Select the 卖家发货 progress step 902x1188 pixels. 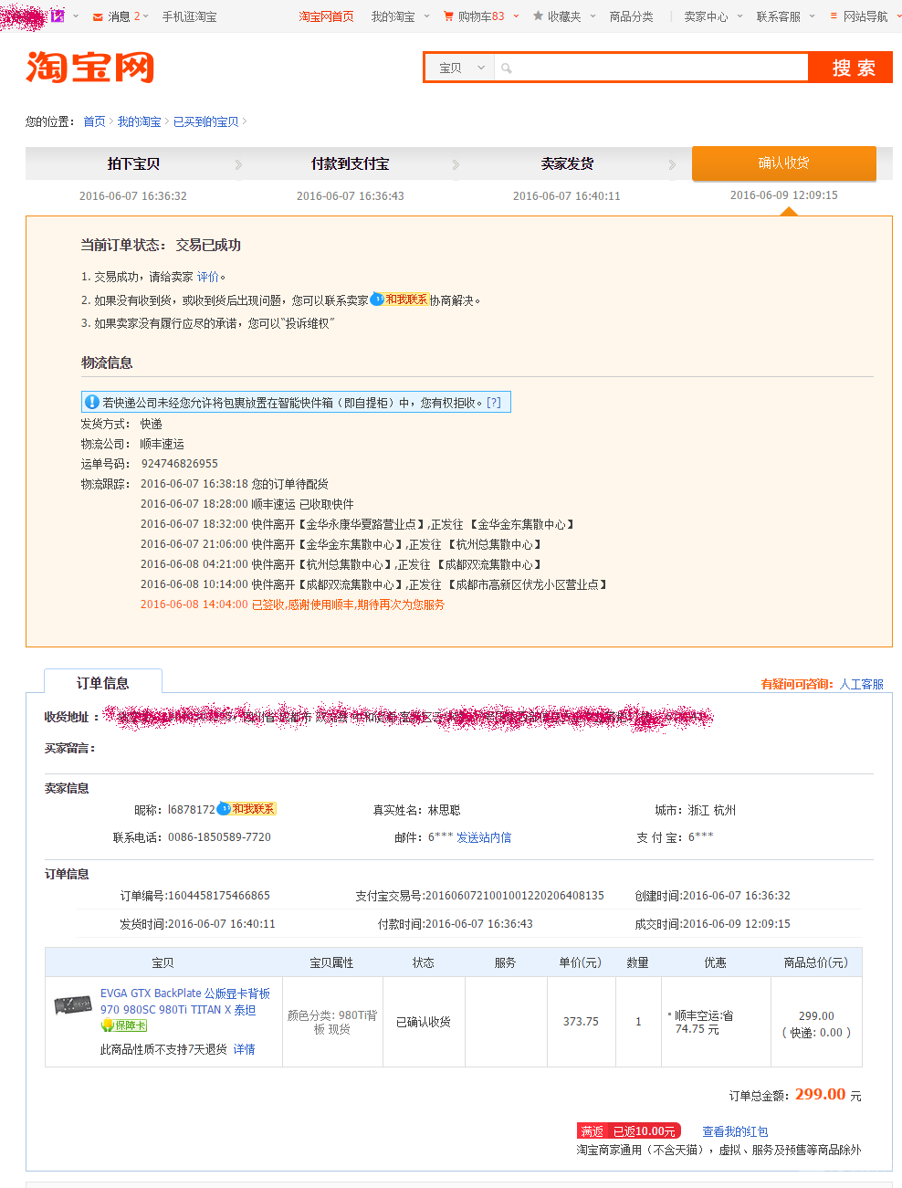click(x=567, y=163)
